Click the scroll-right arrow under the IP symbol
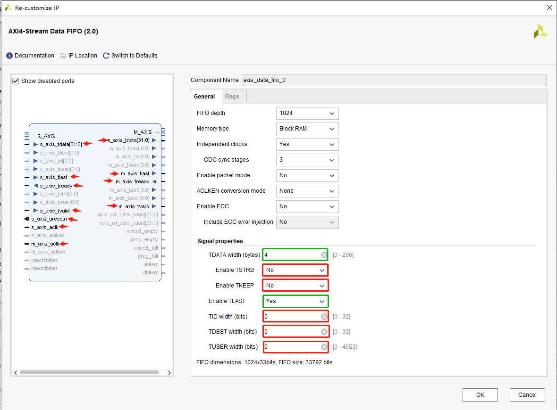The height and width of the screenshot is (410, 557). click(x=169, y=372)
